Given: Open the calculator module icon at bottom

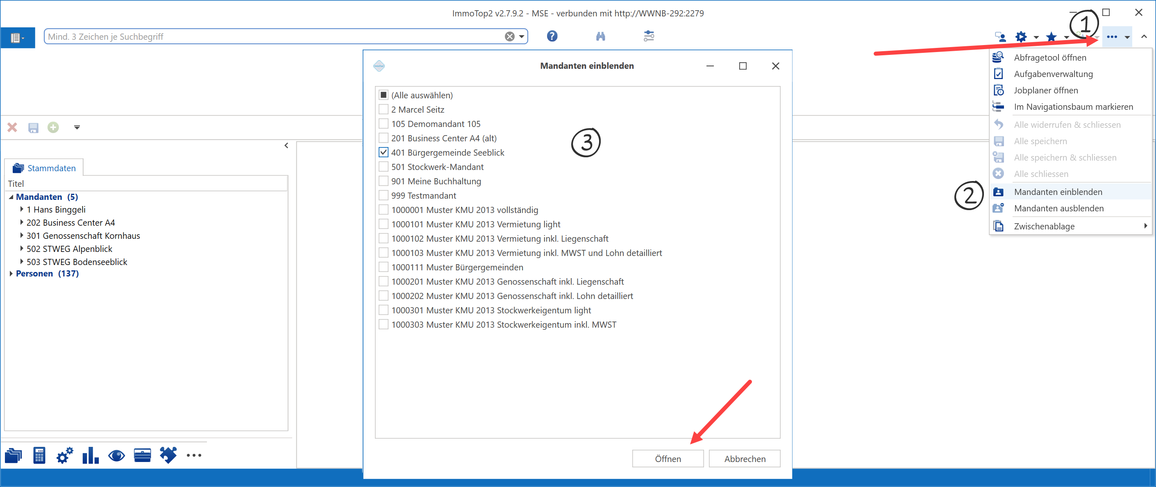Looking at the screenshot, I should [39, 455].
